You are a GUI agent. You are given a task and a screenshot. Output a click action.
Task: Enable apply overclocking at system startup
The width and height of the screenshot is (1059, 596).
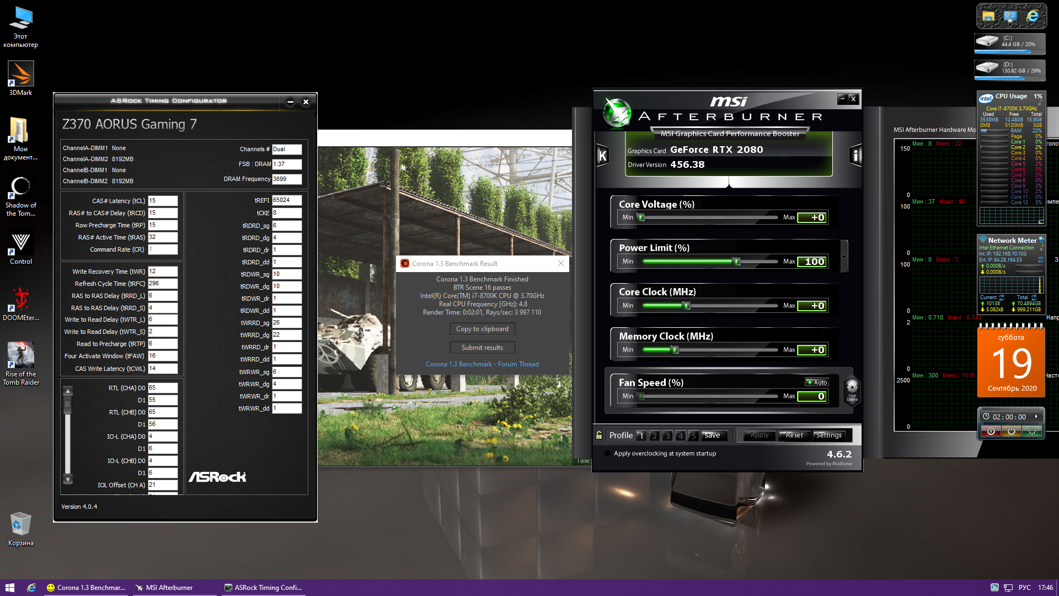click(x=608, y=454)
